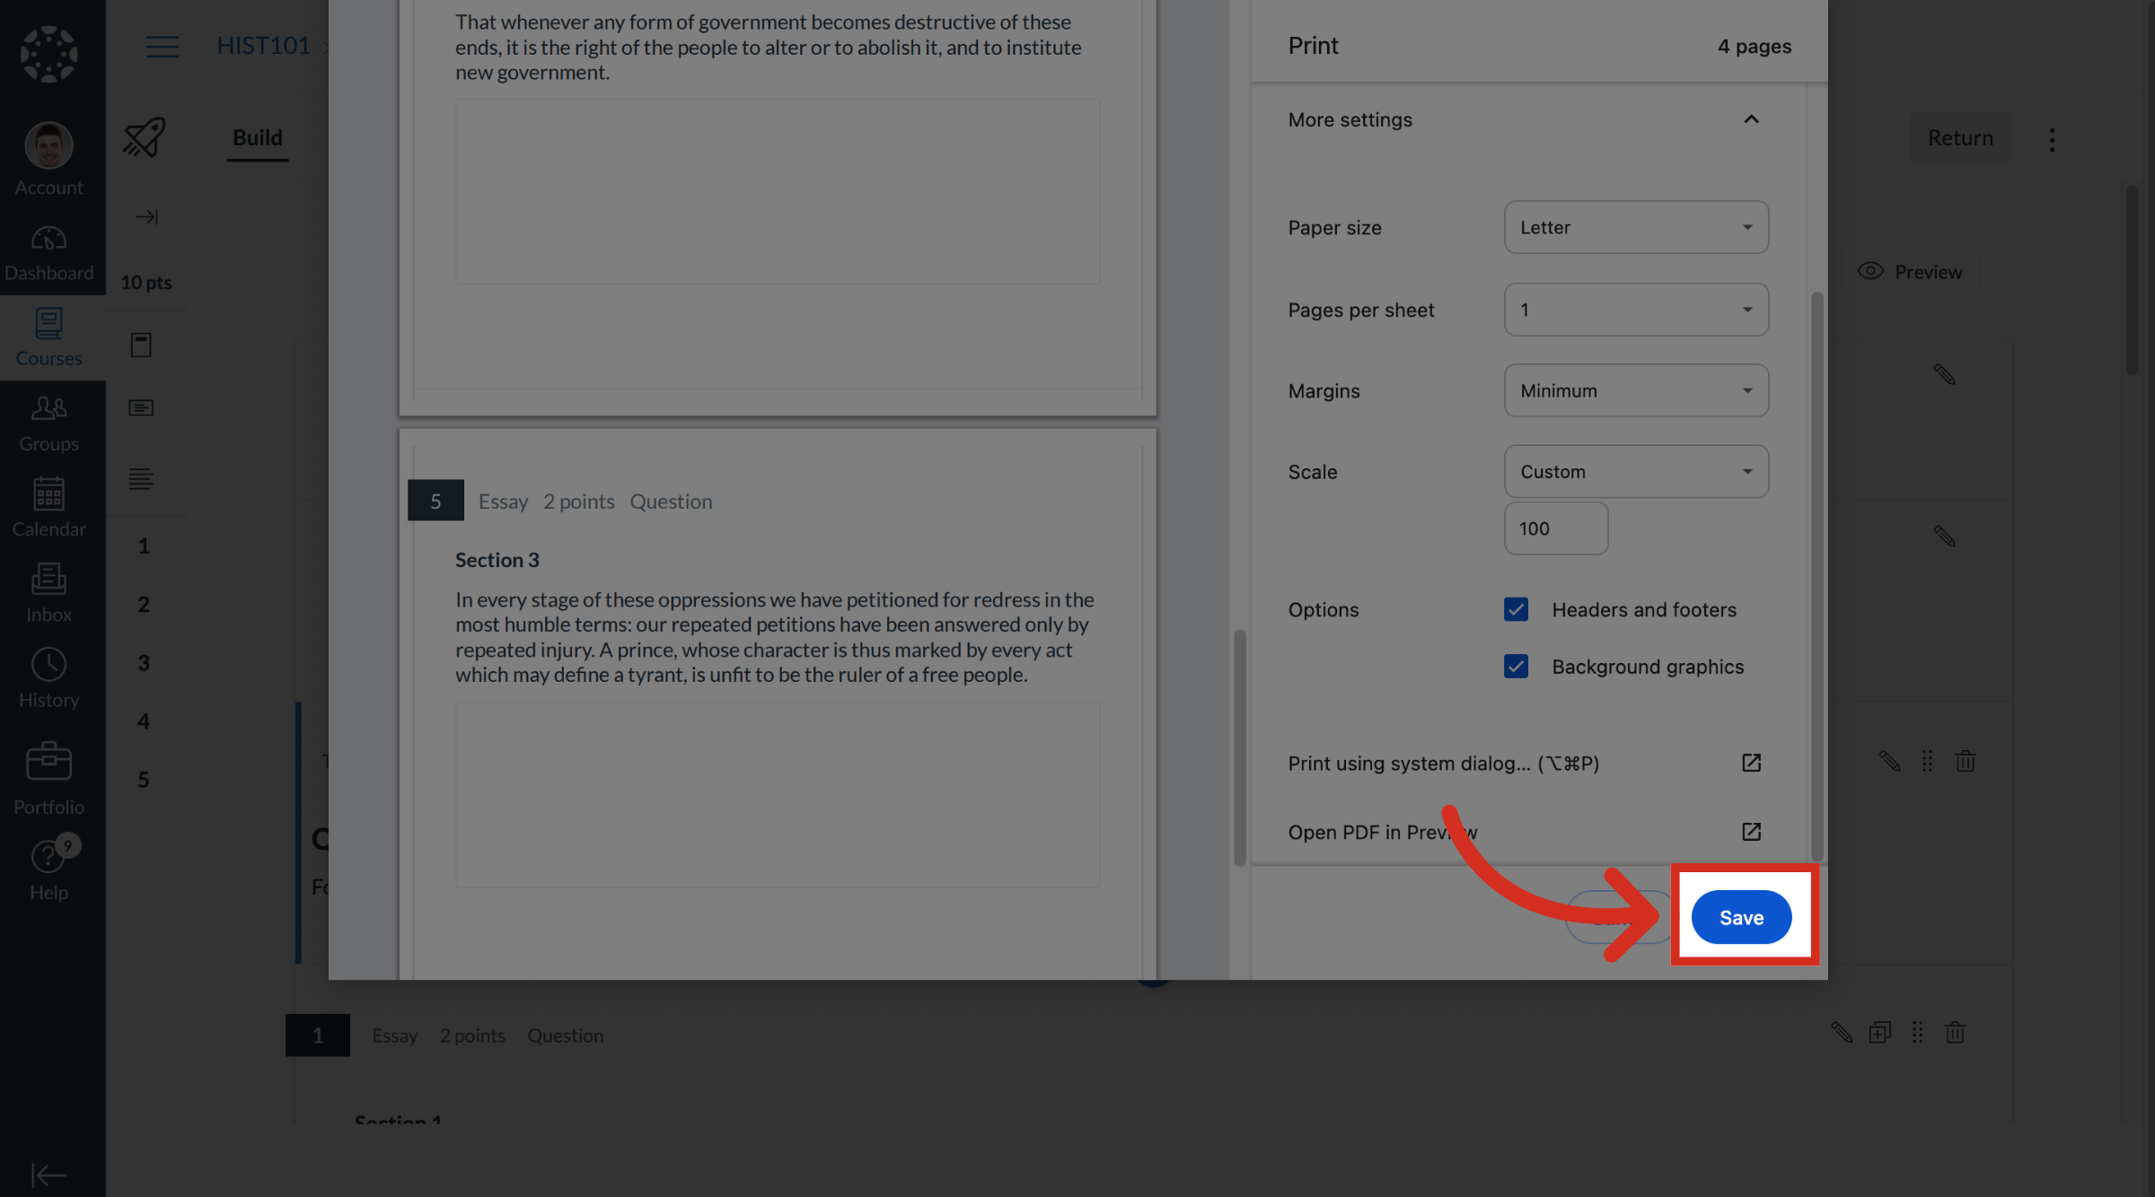2155x1197 pixels.
Task: Click external icon for Open PDF in Preview
Action: click(x=1751, y=832)
